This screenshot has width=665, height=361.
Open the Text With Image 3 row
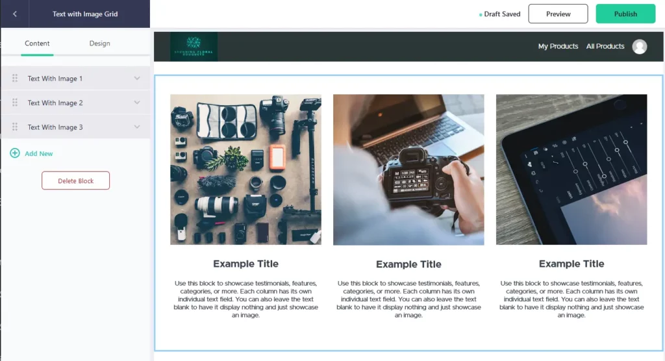[x=75, y=127]
